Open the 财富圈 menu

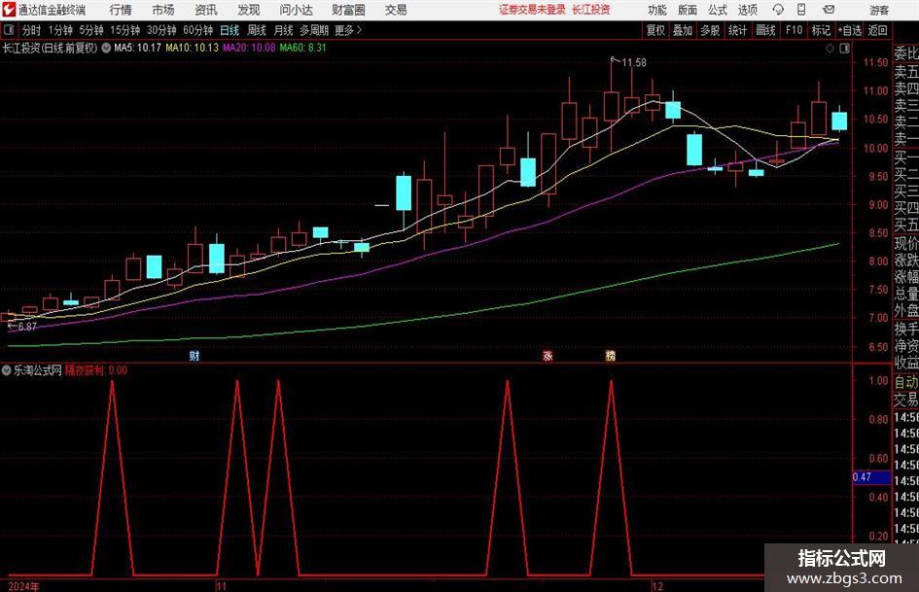(x=348, y=10)
